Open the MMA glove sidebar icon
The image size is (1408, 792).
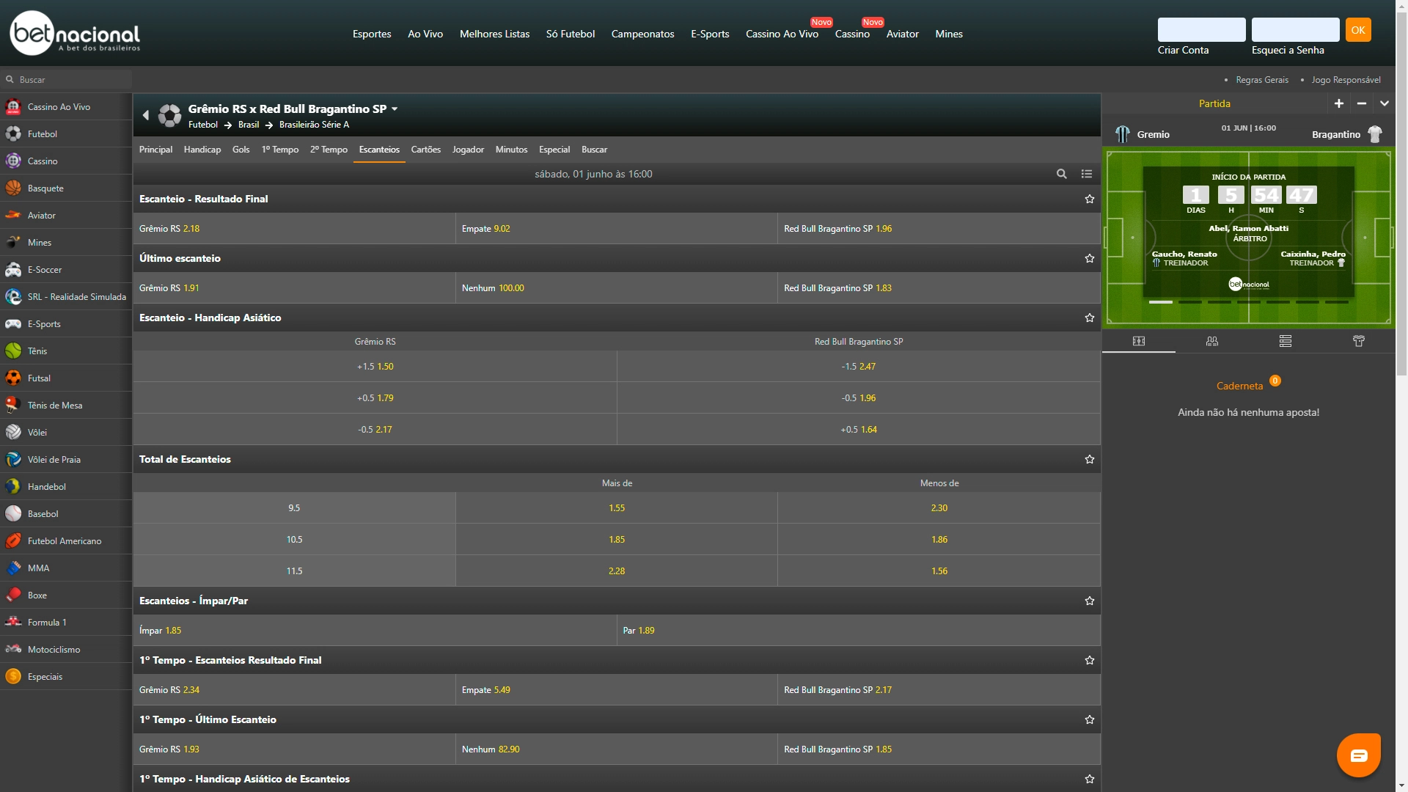click(x=13, y=568)
